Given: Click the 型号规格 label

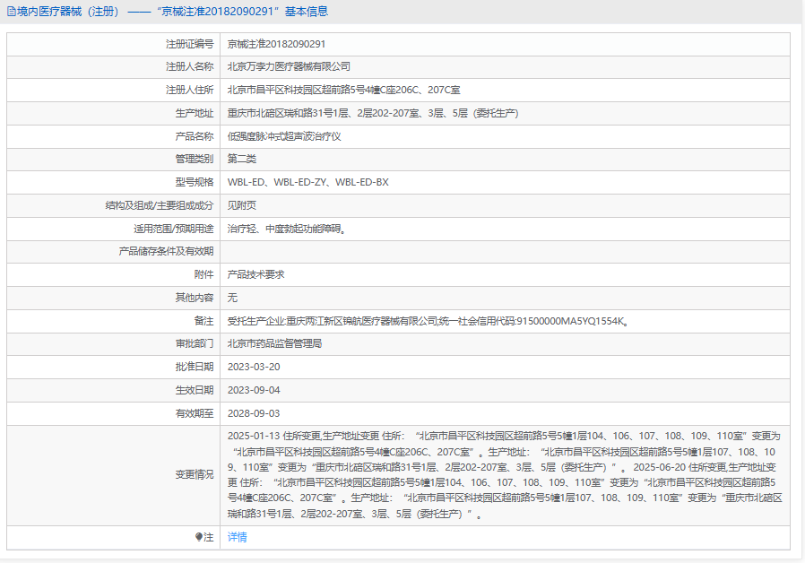Looking at the screenshot, I should 194,182.
